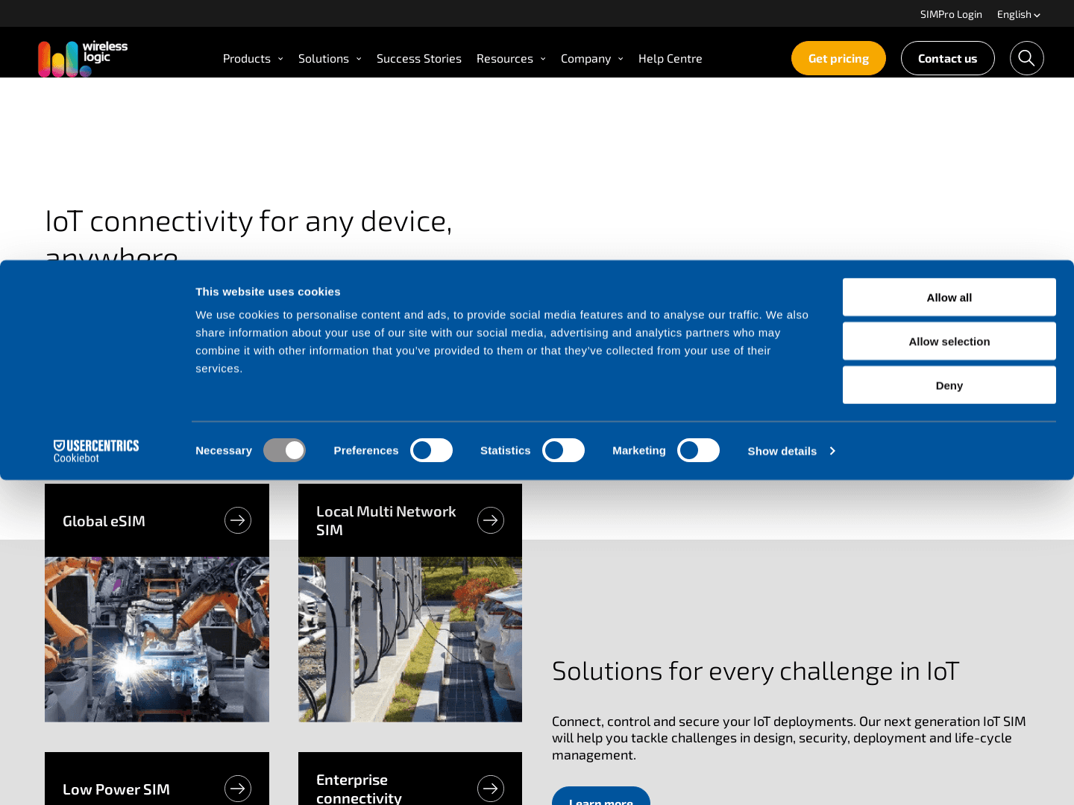Viewport: 1074px width, 805px height.
Task: Click the Learn more button
Action: point(601,796)
